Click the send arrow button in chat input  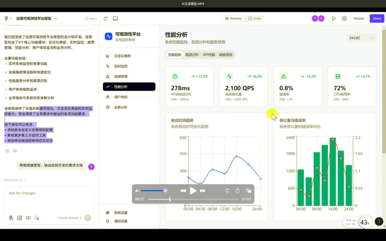pyautogui.click(x=87, y=218)
